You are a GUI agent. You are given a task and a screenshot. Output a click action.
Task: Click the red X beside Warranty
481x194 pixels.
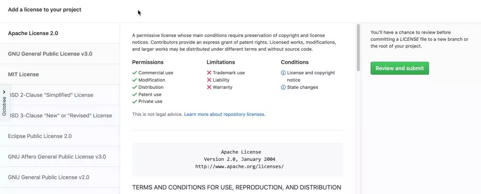tap(209, 87)
